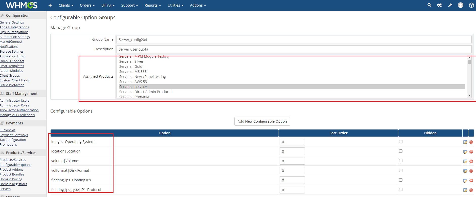The height and width of the screenshot is (197, 476).
Task: Click edit icon for images|Operating System option
Action: [465, 142]
